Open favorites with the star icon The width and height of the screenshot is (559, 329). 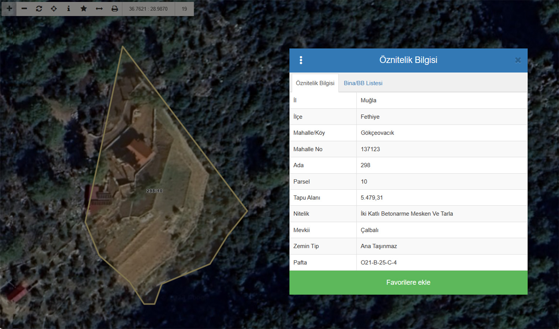84,8
